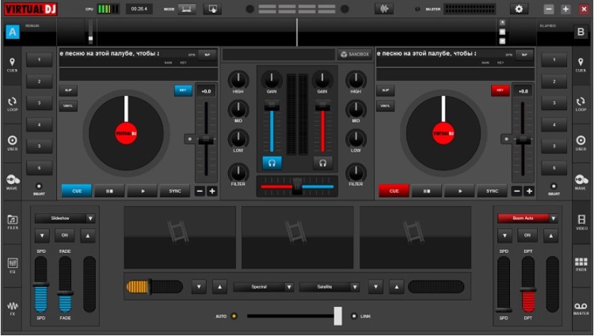
Task: Click the up arrow under Boom Auto
Action: point(551,236)
